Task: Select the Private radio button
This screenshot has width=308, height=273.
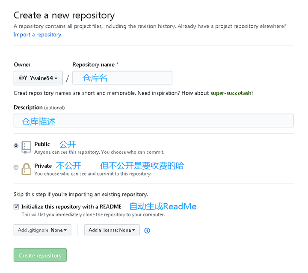Action: coord(16,167)
